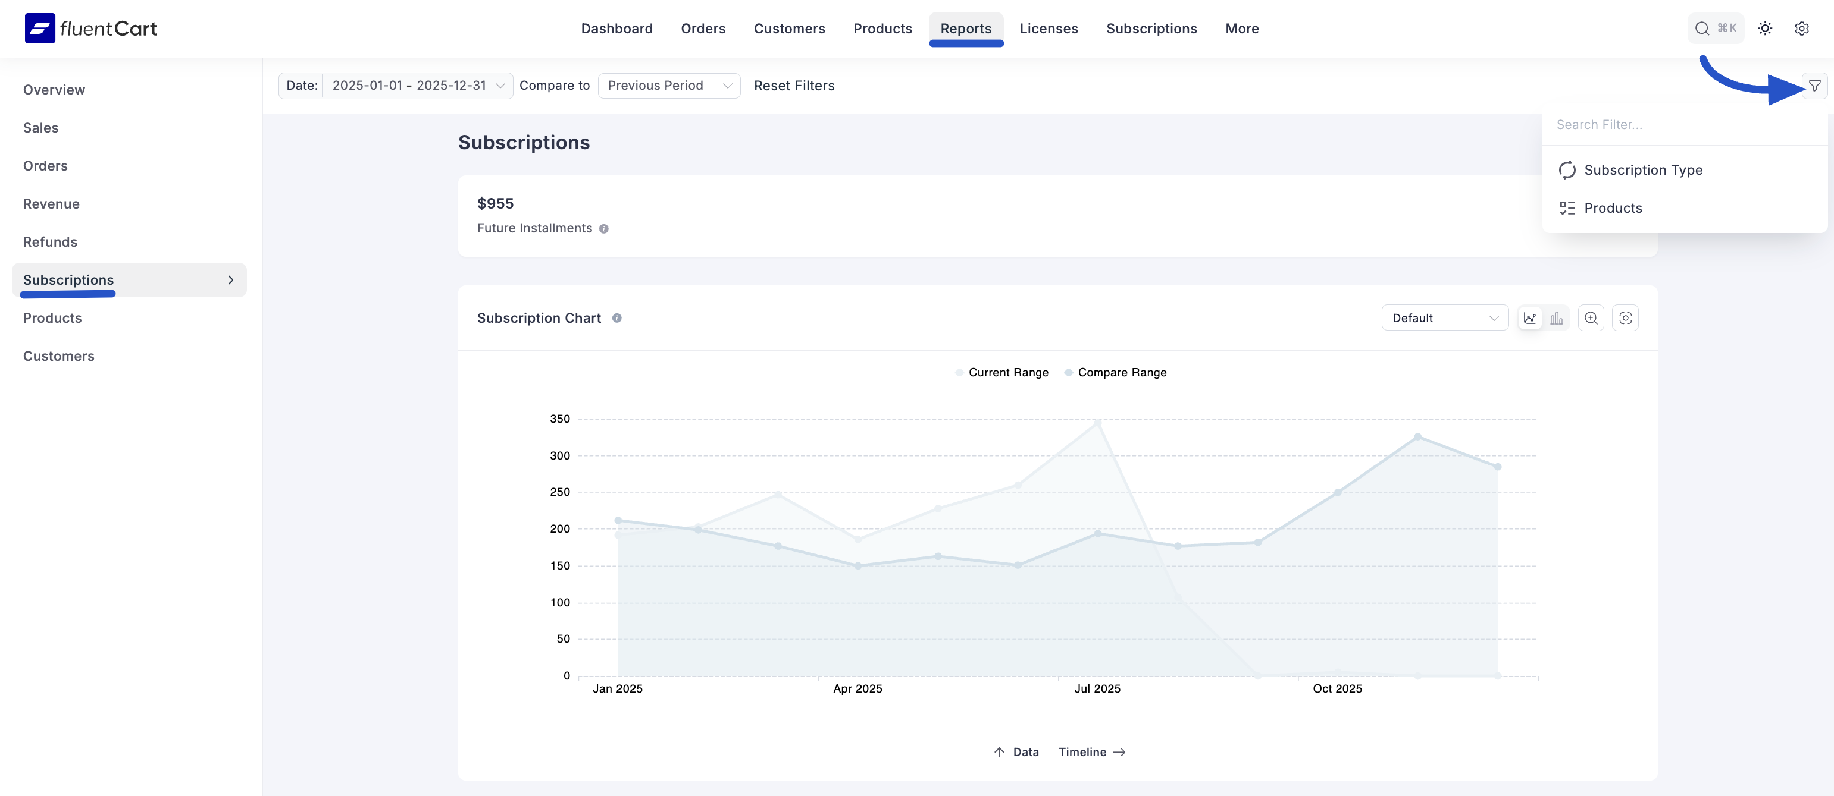Image resolution: width=1834 pixels, height=796 pixels.
Task: Switch chart to bar view
Action: coord(1557,318)
